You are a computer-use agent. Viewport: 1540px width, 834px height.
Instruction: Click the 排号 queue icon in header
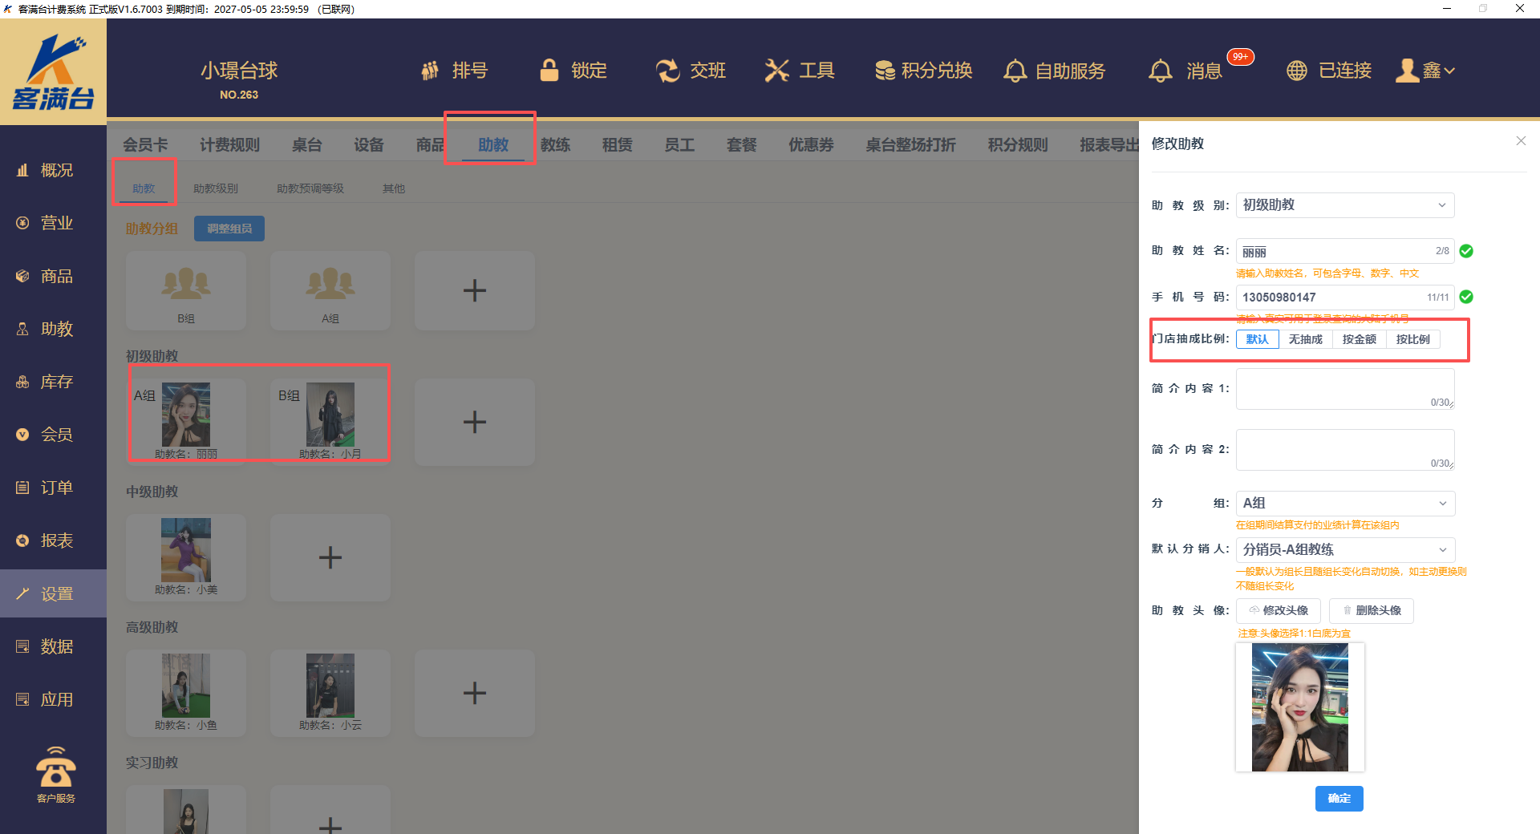click(x=431, y=71)
